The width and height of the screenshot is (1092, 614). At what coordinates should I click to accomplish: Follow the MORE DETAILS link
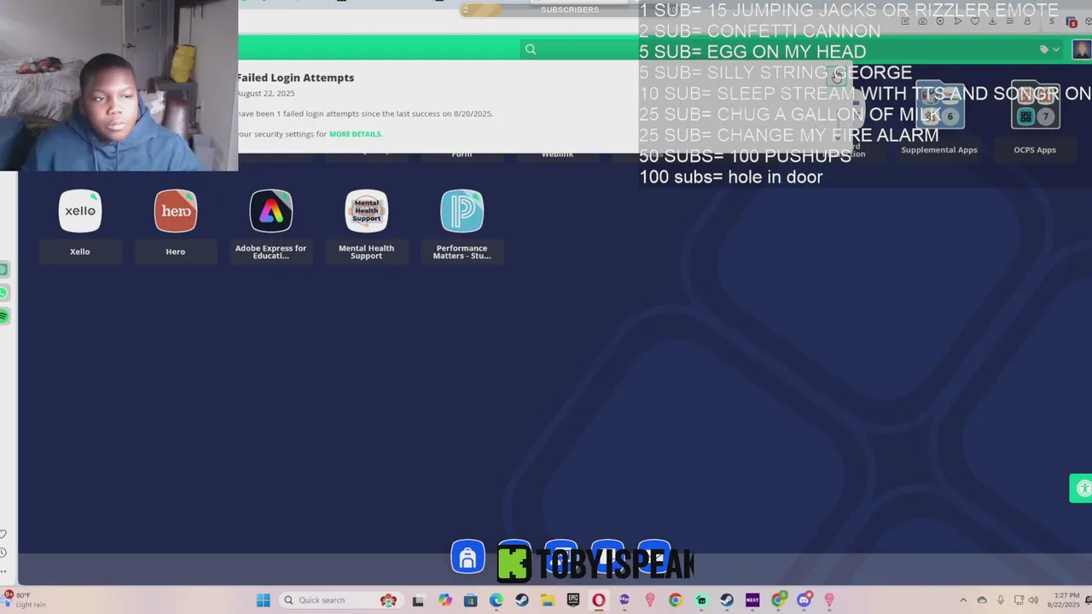tap(355, 134)
